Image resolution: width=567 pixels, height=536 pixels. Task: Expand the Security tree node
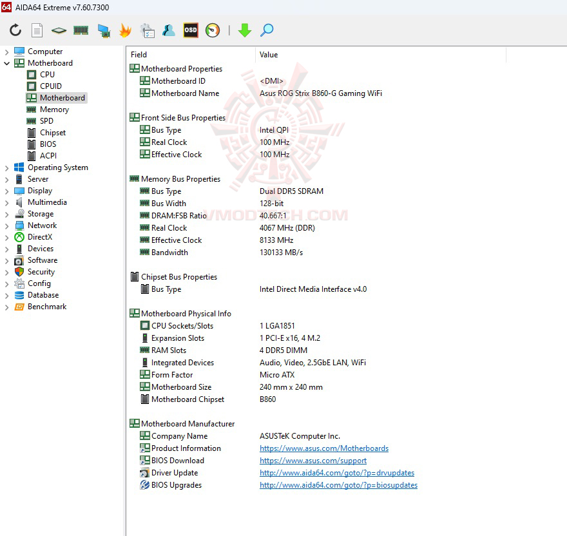click(6, 272)
